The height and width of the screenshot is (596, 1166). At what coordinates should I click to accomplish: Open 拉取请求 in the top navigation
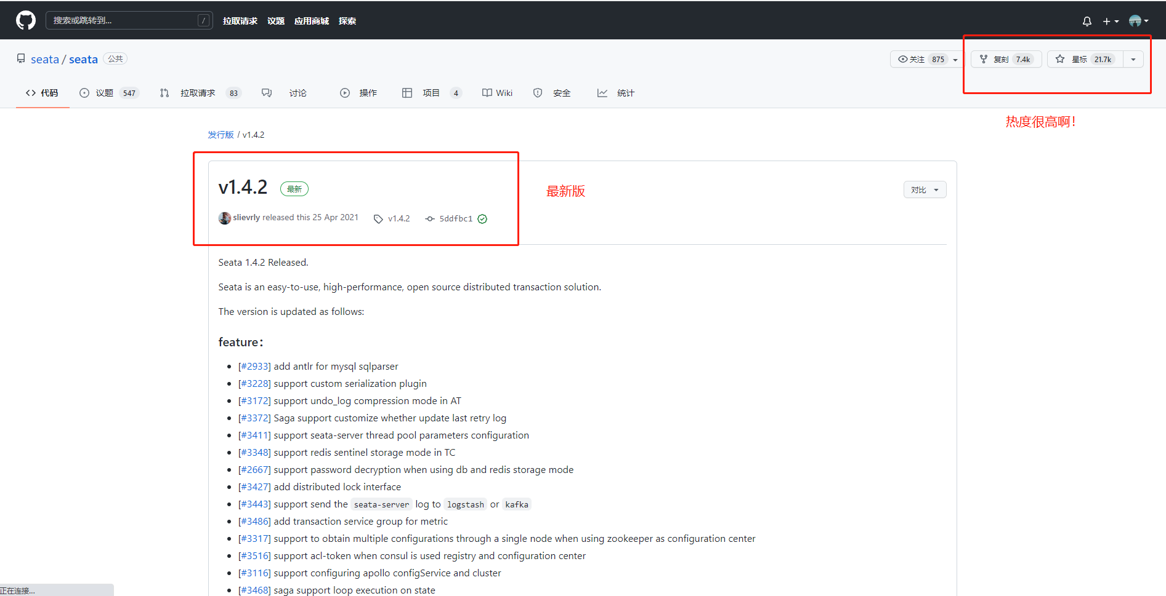click(x=240, y=21)
